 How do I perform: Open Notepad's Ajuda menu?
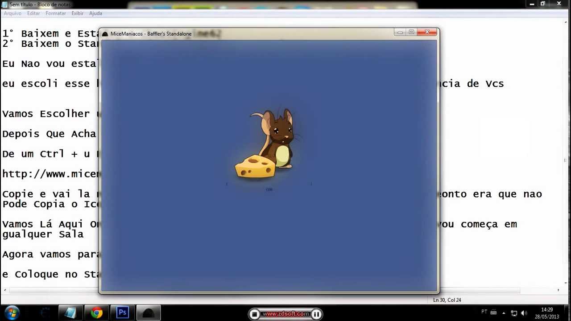point(95,13)
